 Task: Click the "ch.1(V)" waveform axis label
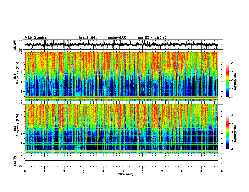(15, 45)
